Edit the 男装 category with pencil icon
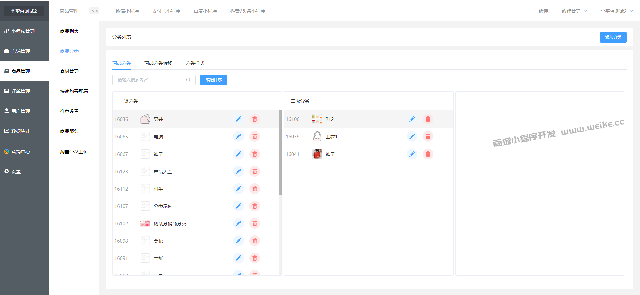Image resolution: width=640 pixels, height=295 pixels. 238,119
